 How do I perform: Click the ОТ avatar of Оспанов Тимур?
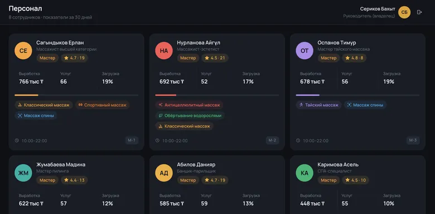304,51
